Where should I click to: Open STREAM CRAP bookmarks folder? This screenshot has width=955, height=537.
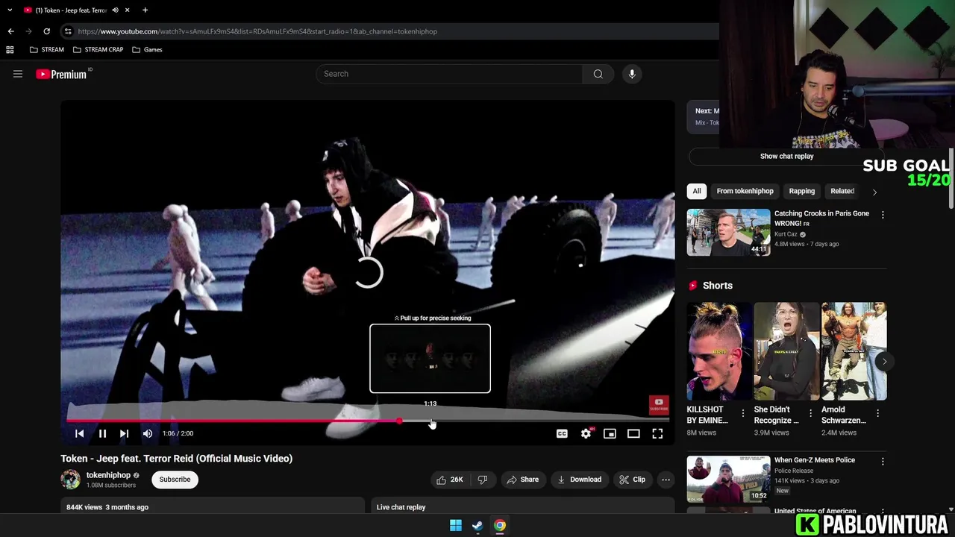coord(98,49)
